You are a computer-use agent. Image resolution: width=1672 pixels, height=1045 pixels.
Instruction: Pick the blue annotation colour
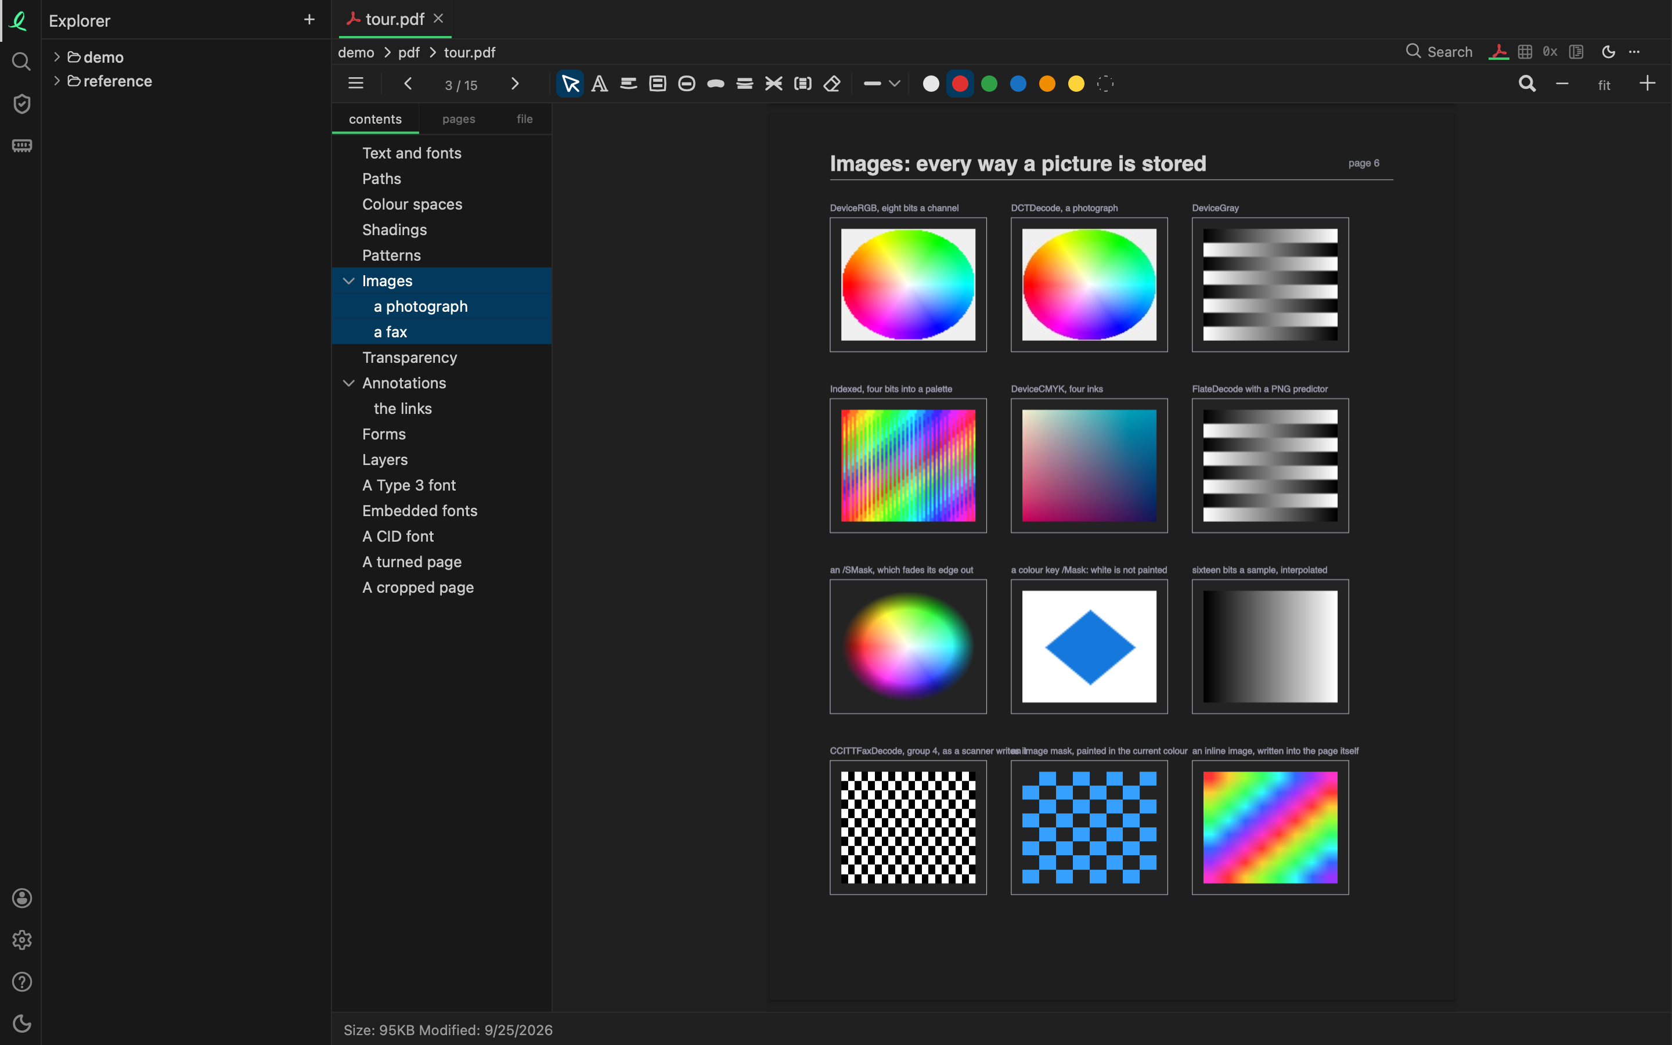click(1018, 84)
